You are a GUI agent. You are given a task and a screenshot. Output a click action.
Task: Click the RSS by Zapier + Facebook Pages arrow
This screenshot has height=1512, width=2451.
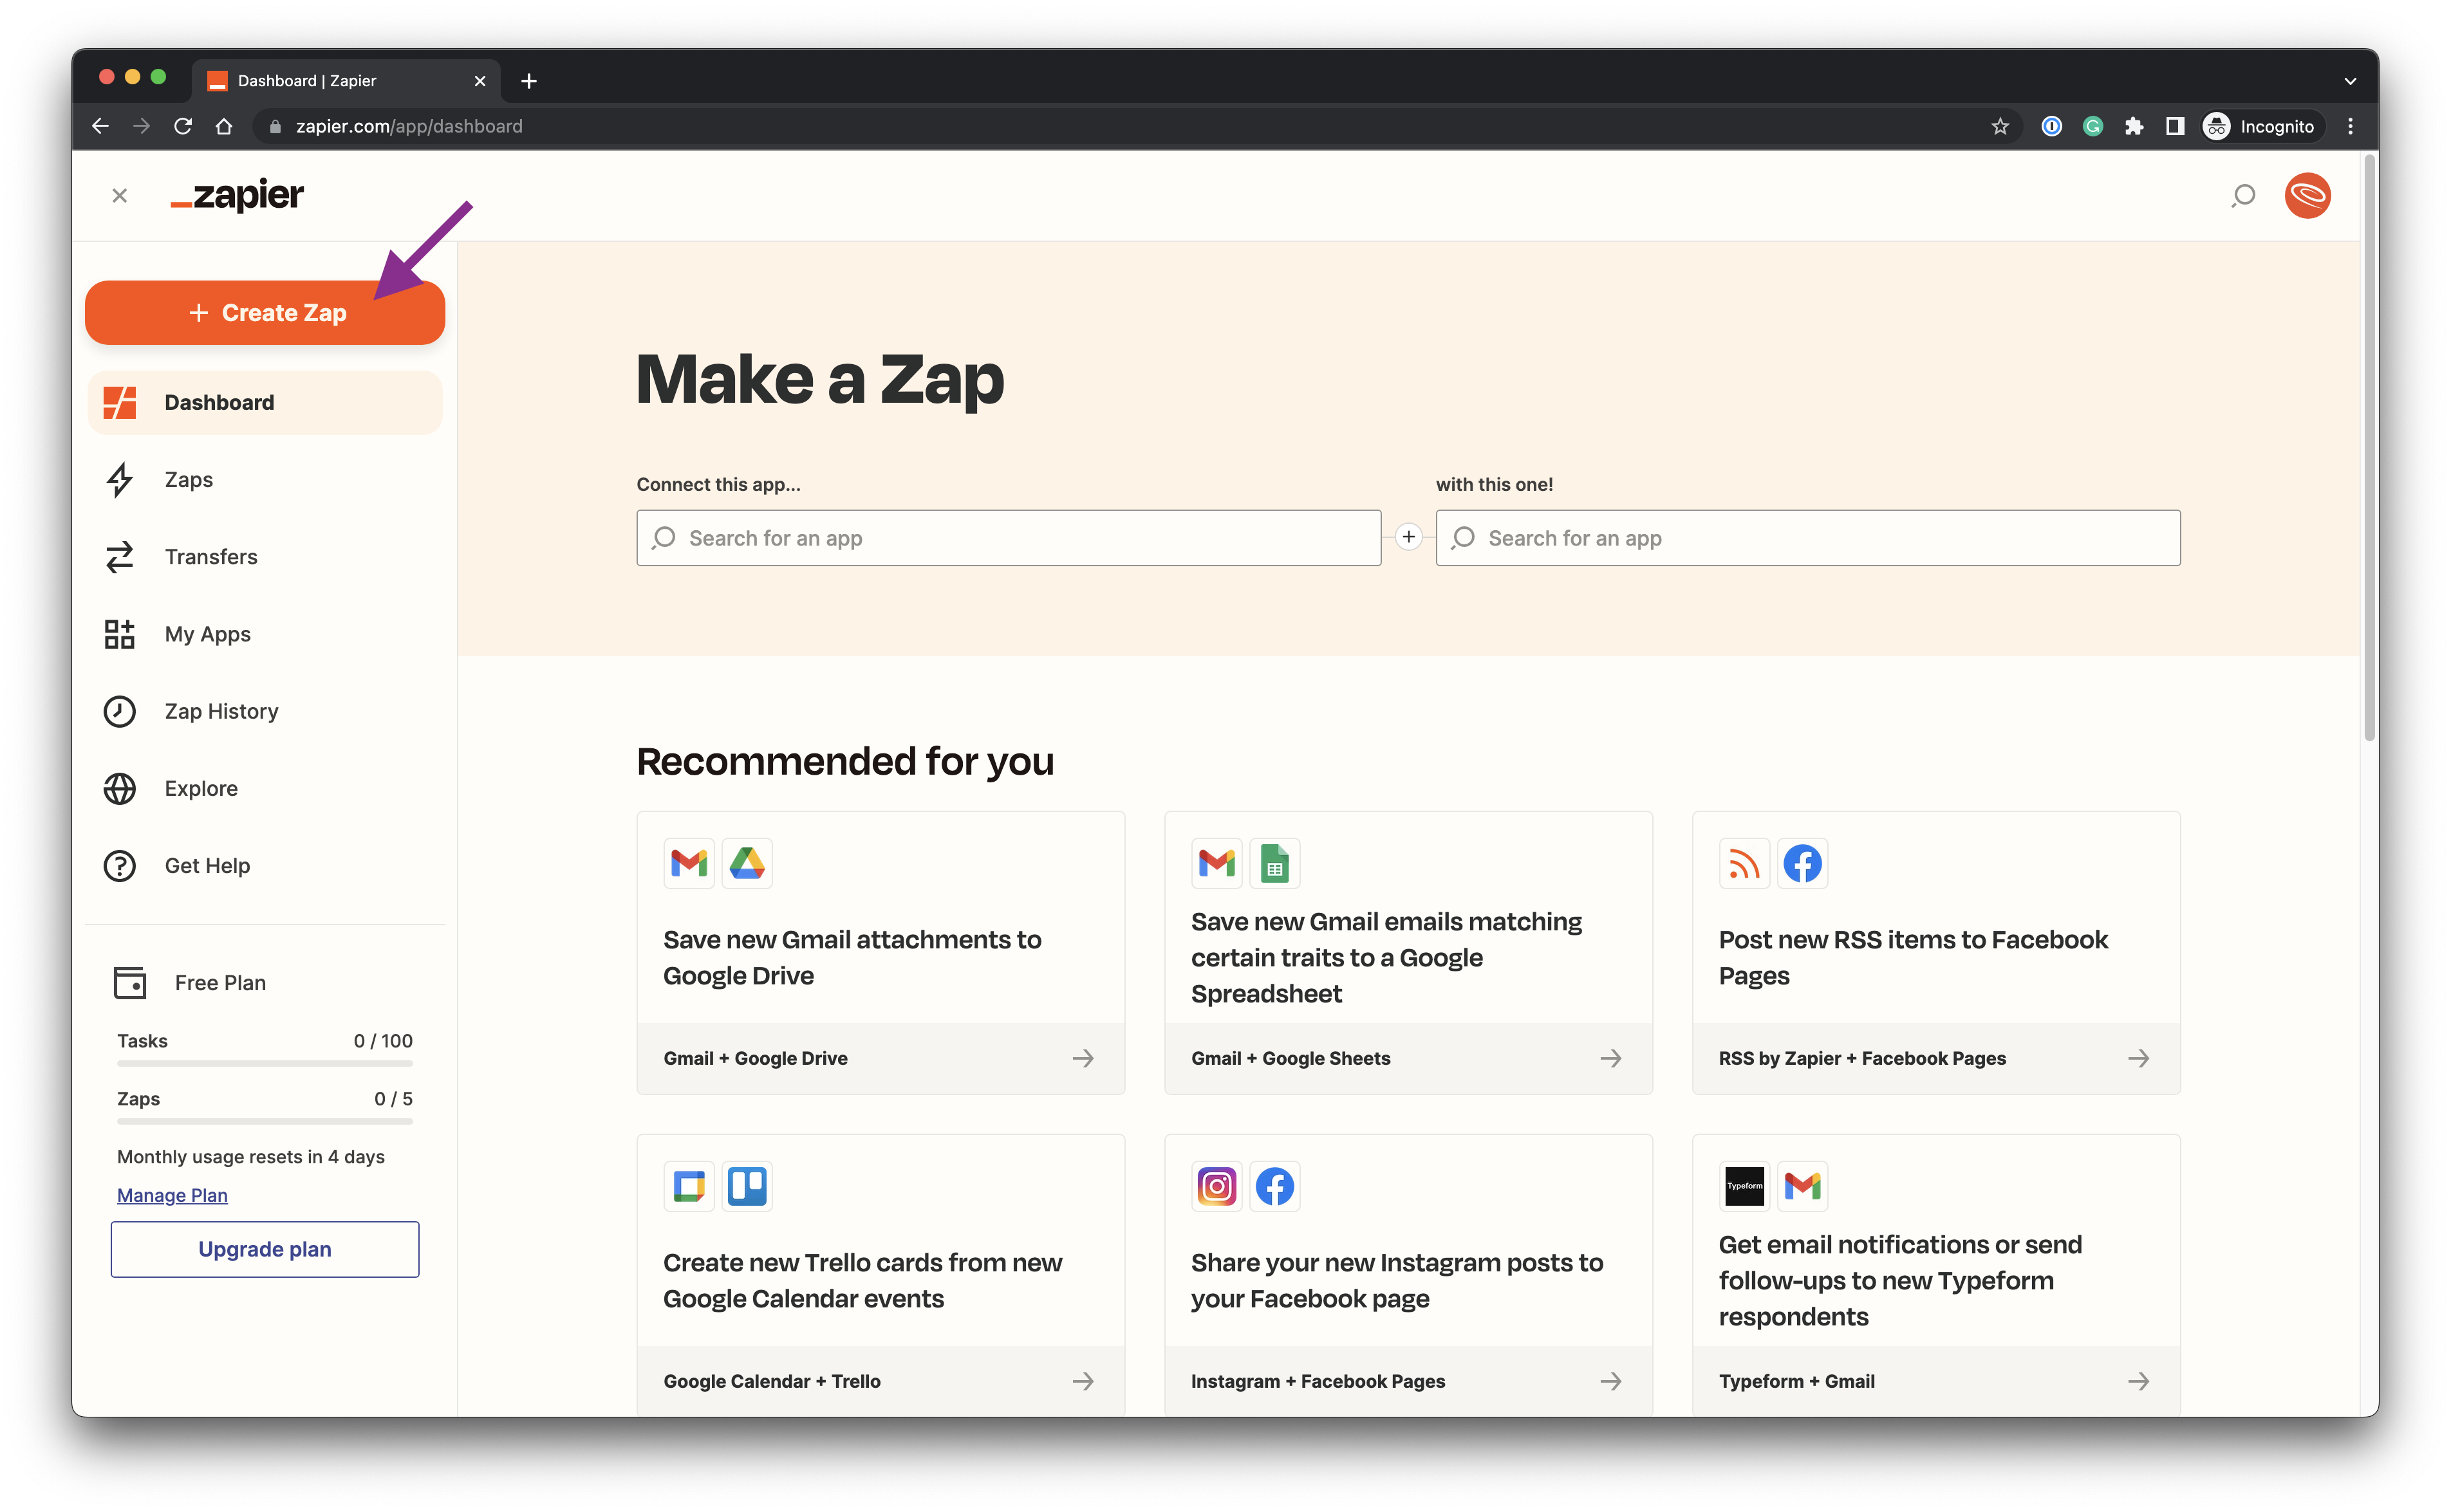[x=2138, y=1058]
